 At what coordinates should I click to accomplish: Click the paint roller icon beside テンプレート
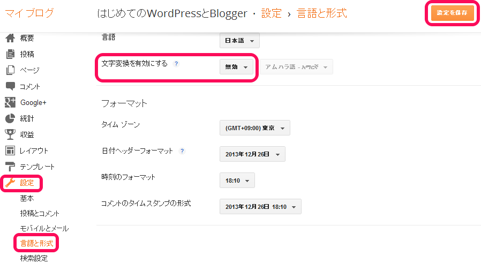coord(10,167)
